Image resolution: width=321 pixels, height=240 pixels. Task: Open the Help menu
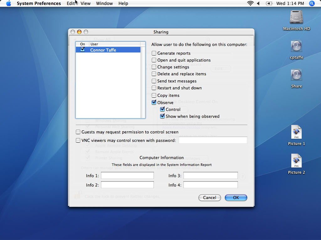click(123, 3)
